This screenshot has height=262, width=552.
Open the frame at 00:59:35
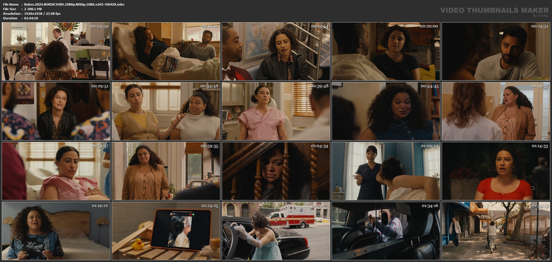click(166, 171)
